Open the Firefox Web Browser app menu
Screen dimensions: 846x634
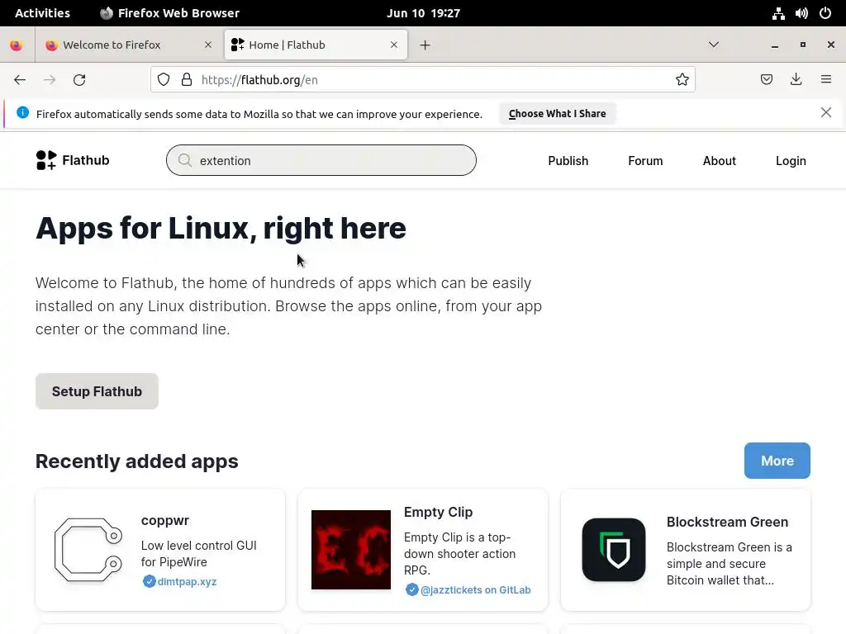click(x=170, y=13)
